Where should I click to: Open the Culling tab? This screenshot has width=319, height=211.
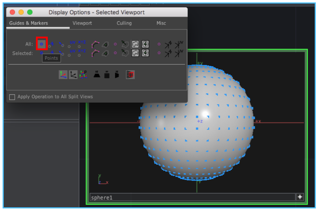pyautogui.click(x=124, y=23)
